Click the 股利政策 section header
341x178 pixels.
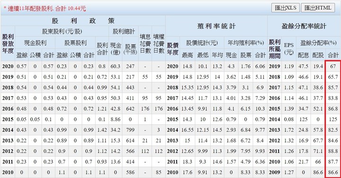(83, 21)
